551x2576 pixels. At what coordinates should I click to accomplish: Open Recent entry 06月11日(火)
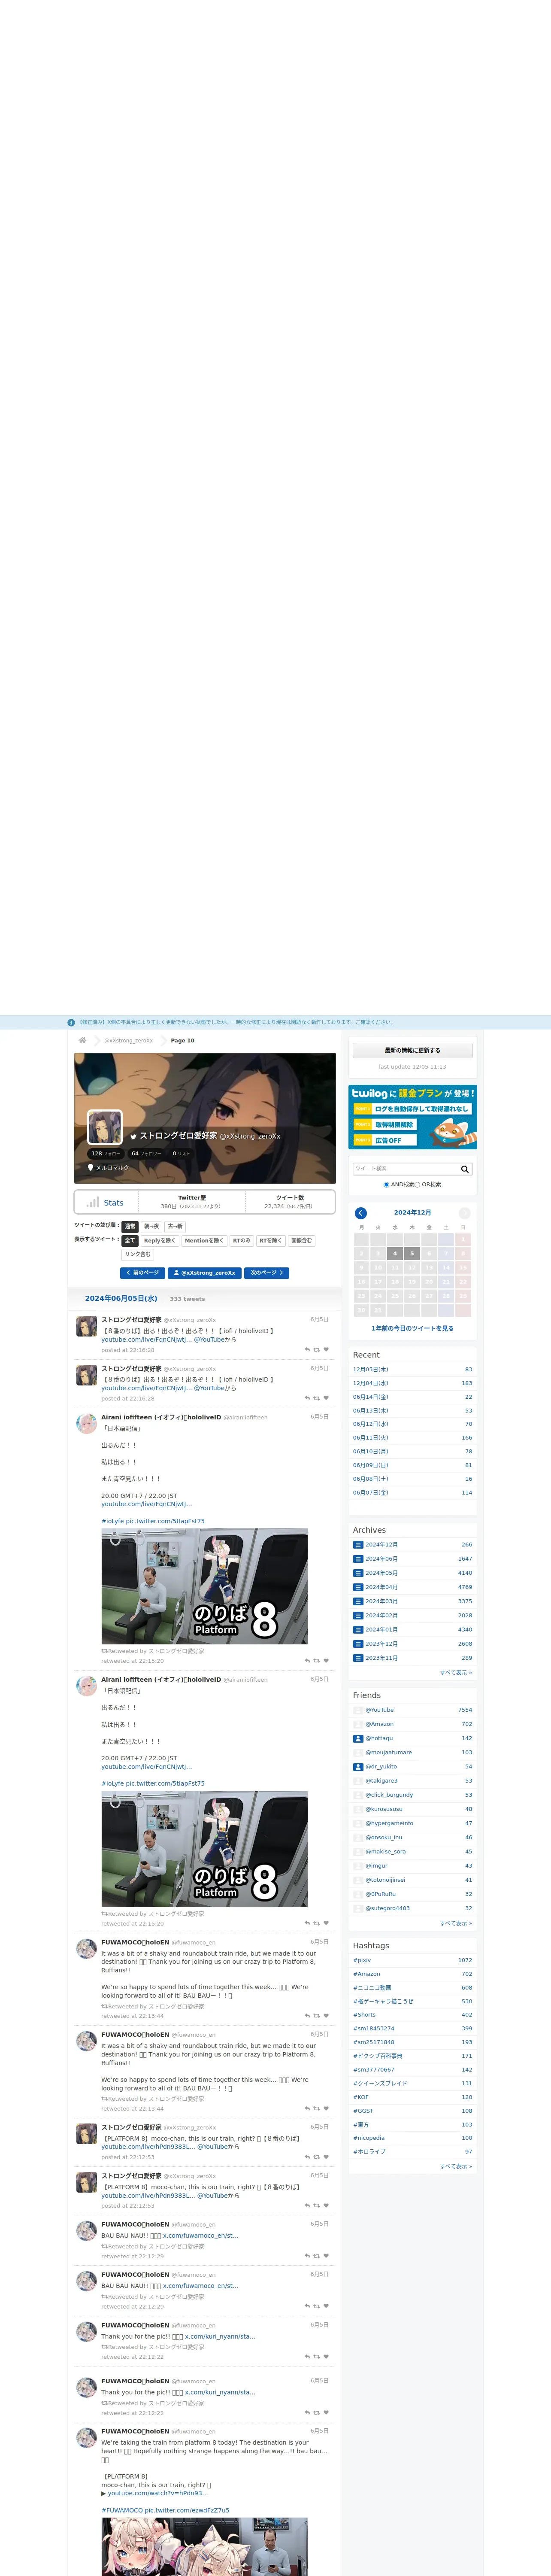pyautogui.click(x=371, y=1438)
